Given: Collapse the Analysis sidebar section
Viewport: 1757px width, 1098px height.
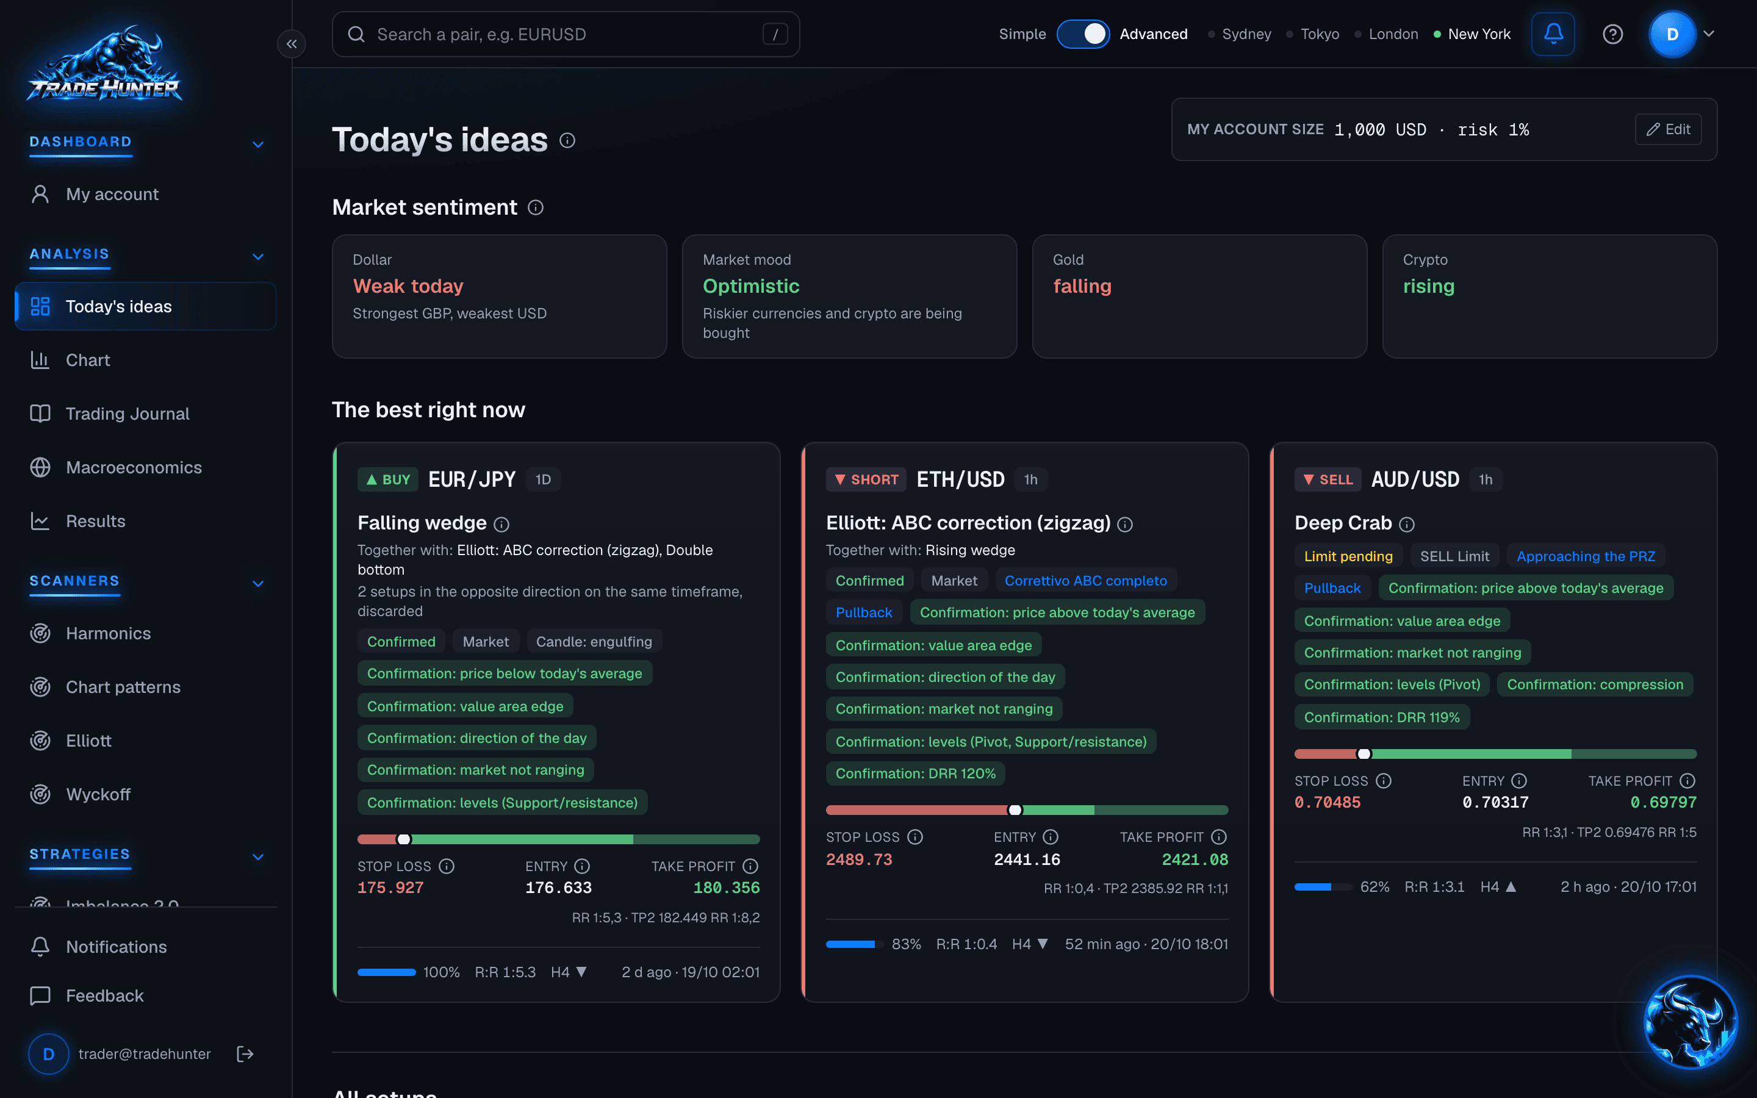Looking at the screenshot, I should click(x=257, y=257).
